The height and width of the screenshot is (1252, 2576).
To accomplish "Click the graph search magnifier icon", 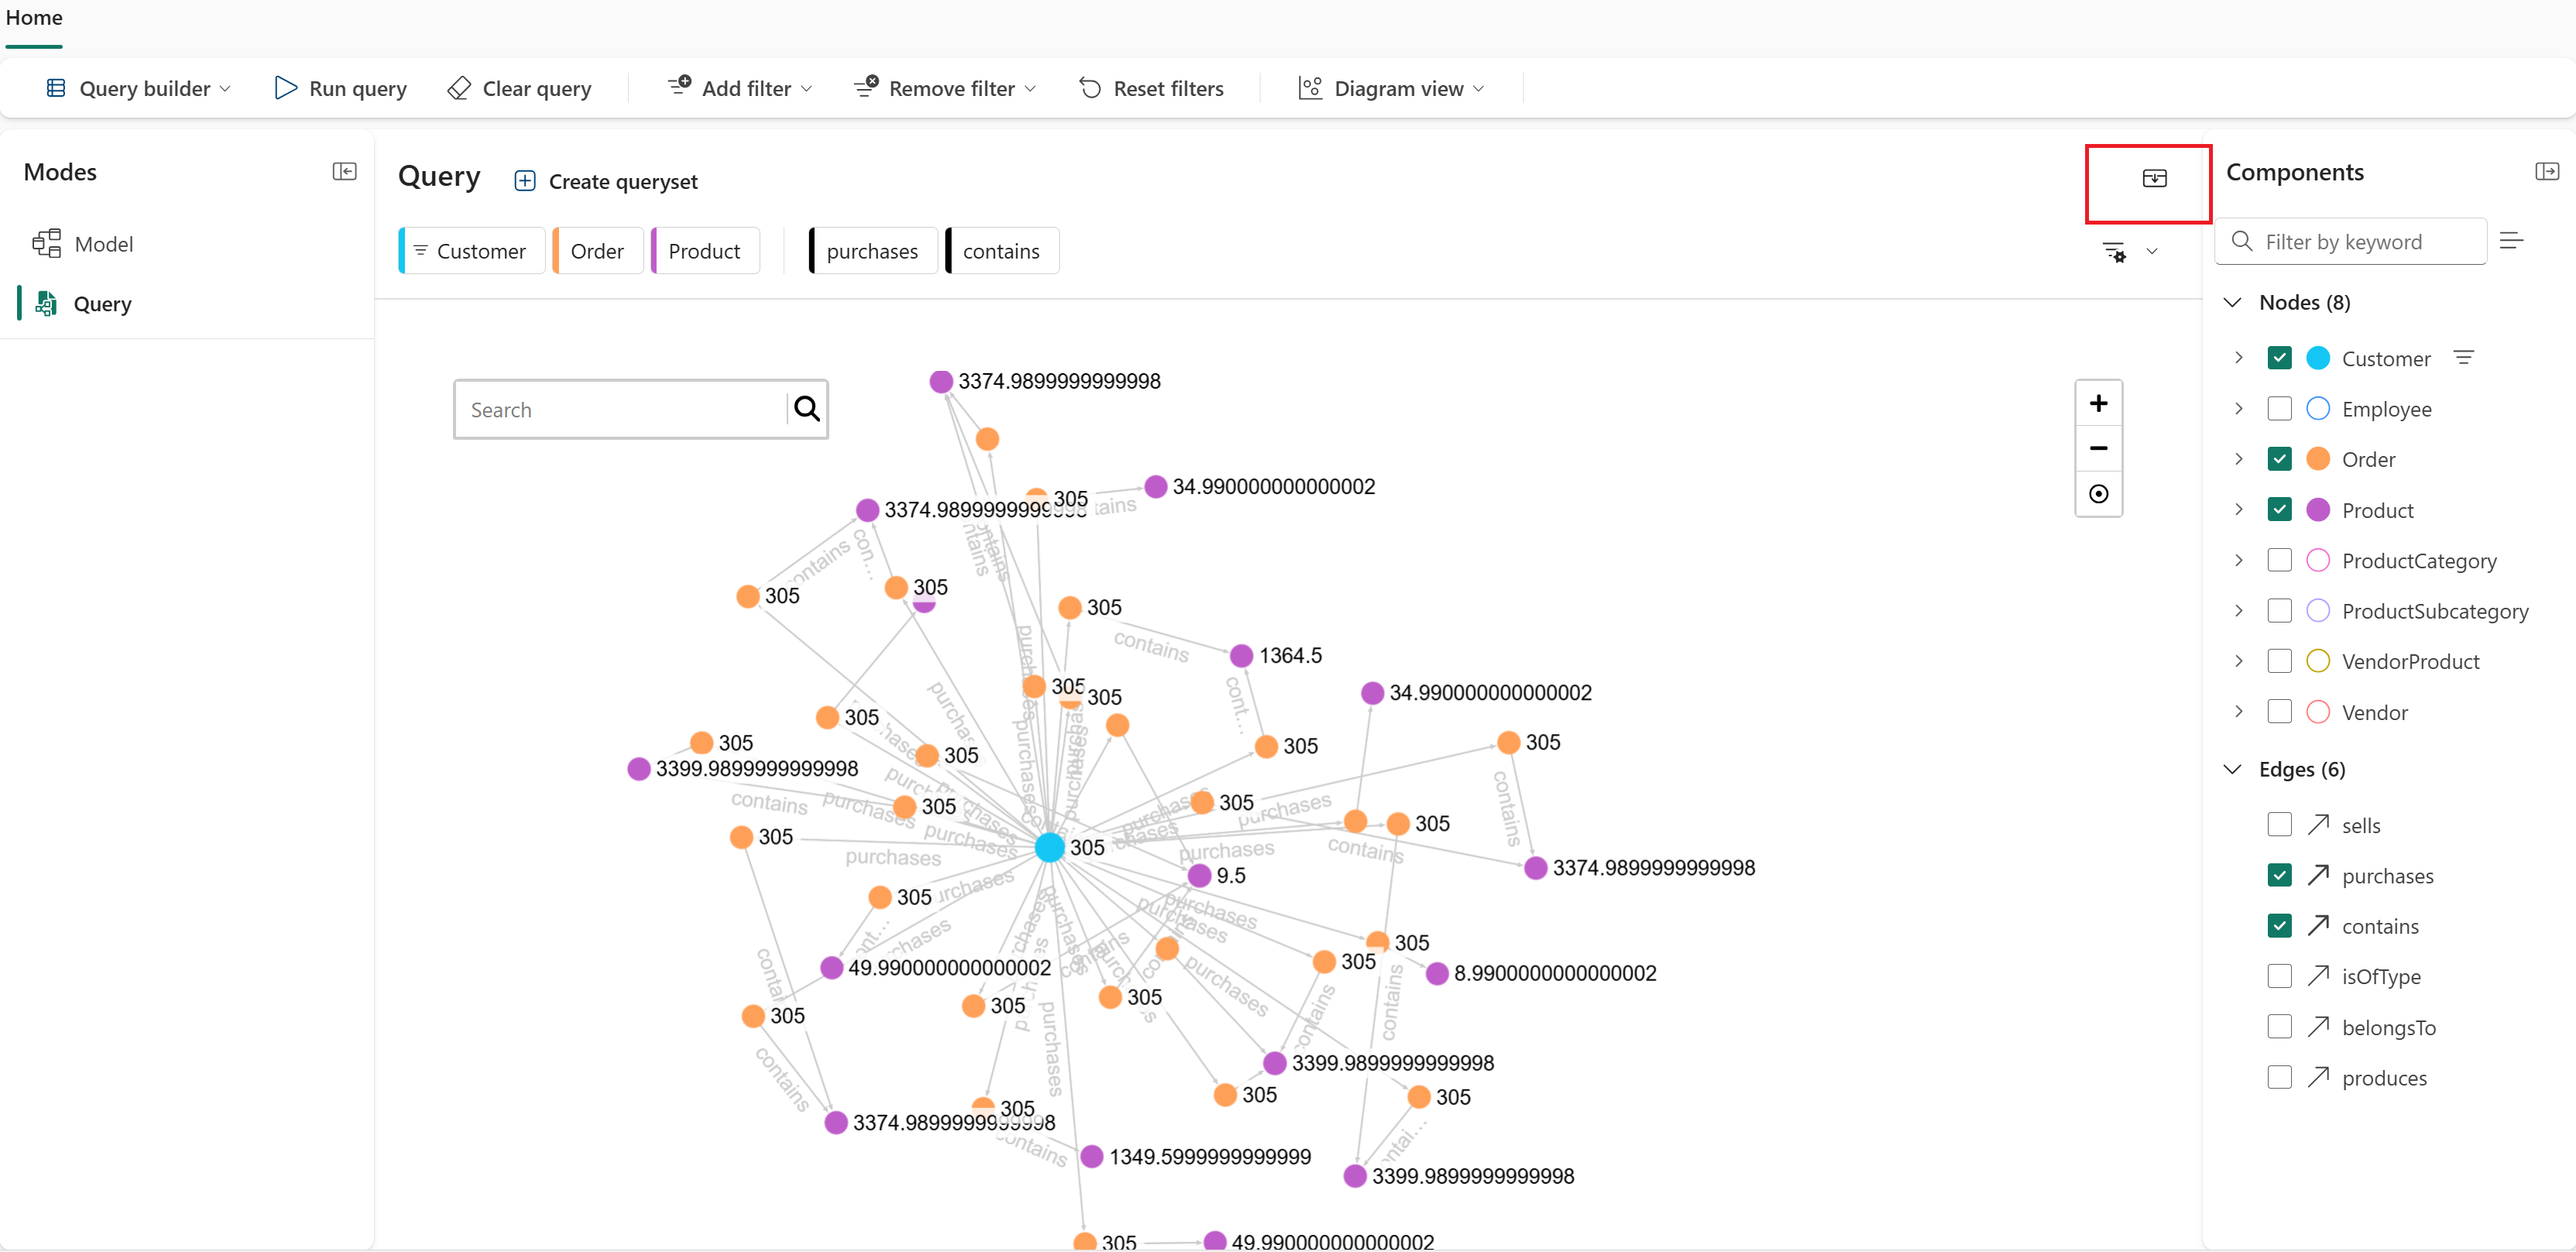I will coord(806,409).
